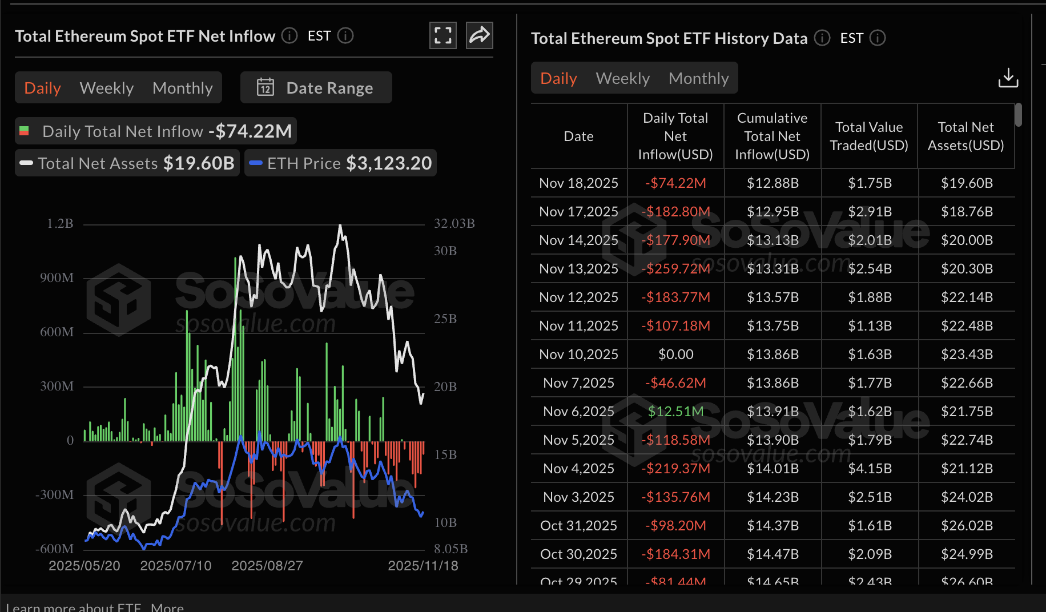1046x612 pixels.
Task: Click the share icon for the Net Inflow chart
Action: (479, 35)
